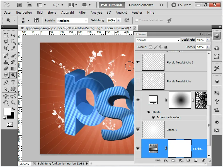Hide the Farbton/Sättigung adjustment layer

[138, 148]
